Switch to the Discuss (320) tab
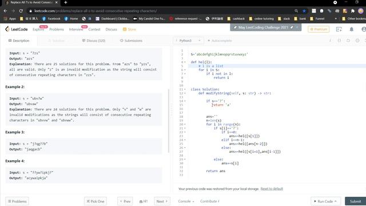The height and width of the screenshot is (206, 366). [x=94, y=41]
